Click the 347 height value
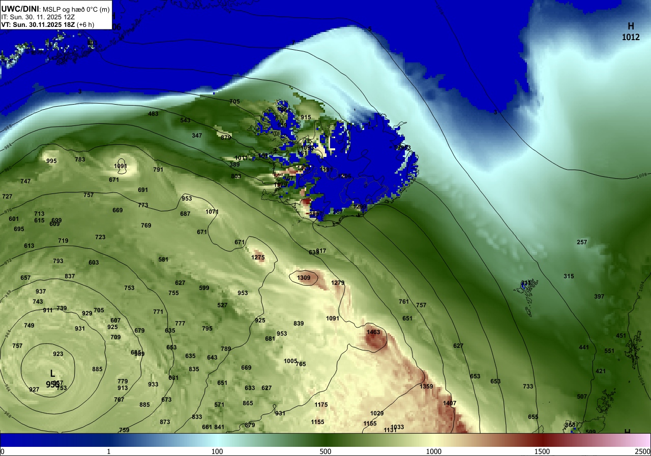Viewport: 651px width, 456px height. pyautogui.click(x=197, y=136)
